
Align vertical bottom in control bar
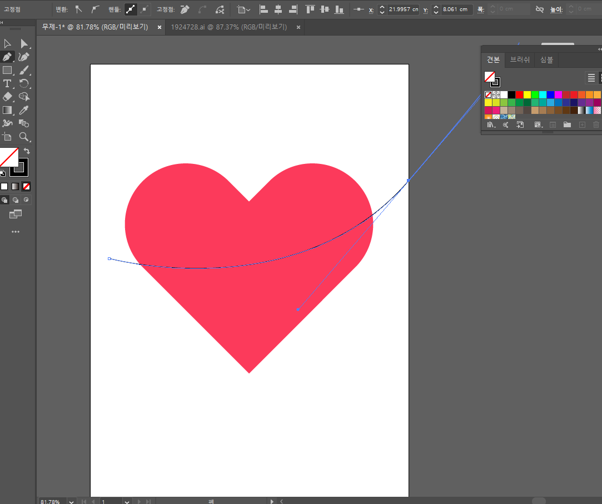[x=339, y=9]
